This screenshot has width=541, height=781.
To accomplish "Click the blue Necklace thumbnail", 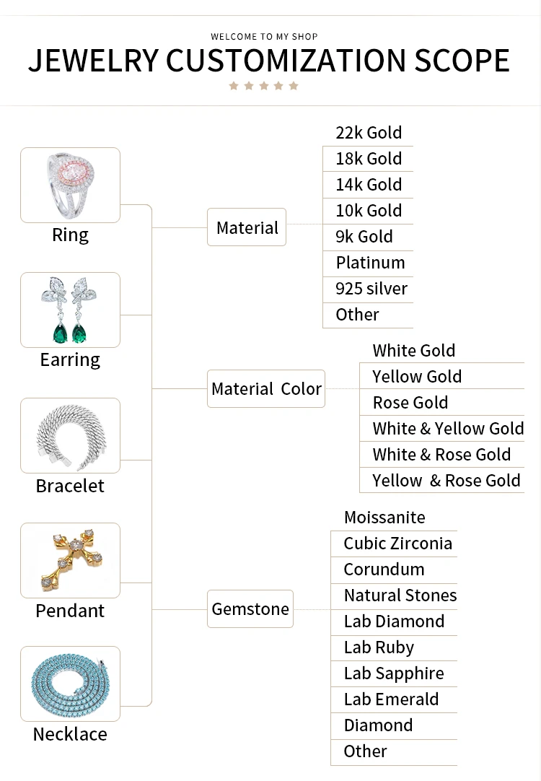I will click(x=70, y=684).
